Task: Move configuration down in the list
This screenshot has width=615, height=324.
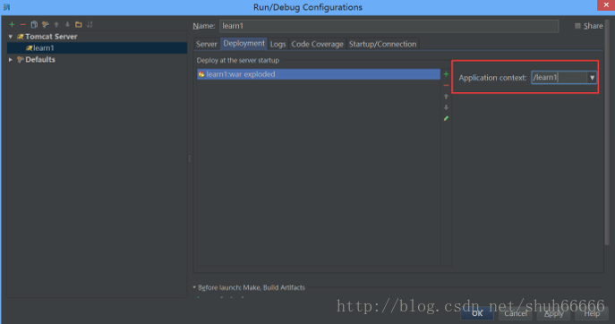Action: 67,25
